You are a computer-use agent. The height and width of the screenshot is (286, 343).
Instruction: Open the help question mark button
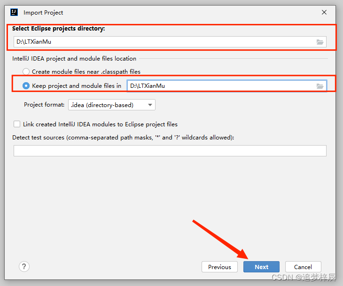(24, 267)
